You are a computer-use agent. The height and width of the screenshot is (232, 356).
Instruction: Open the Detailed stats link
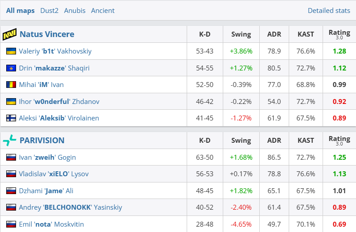[329, 11]
